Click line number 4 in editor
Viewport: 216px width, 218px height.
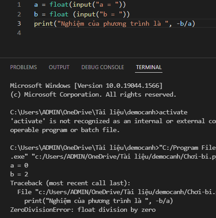(19, 33)
